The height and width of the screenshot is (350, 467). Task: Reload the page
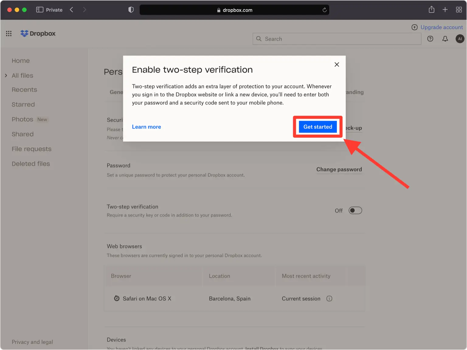[324, 10]
